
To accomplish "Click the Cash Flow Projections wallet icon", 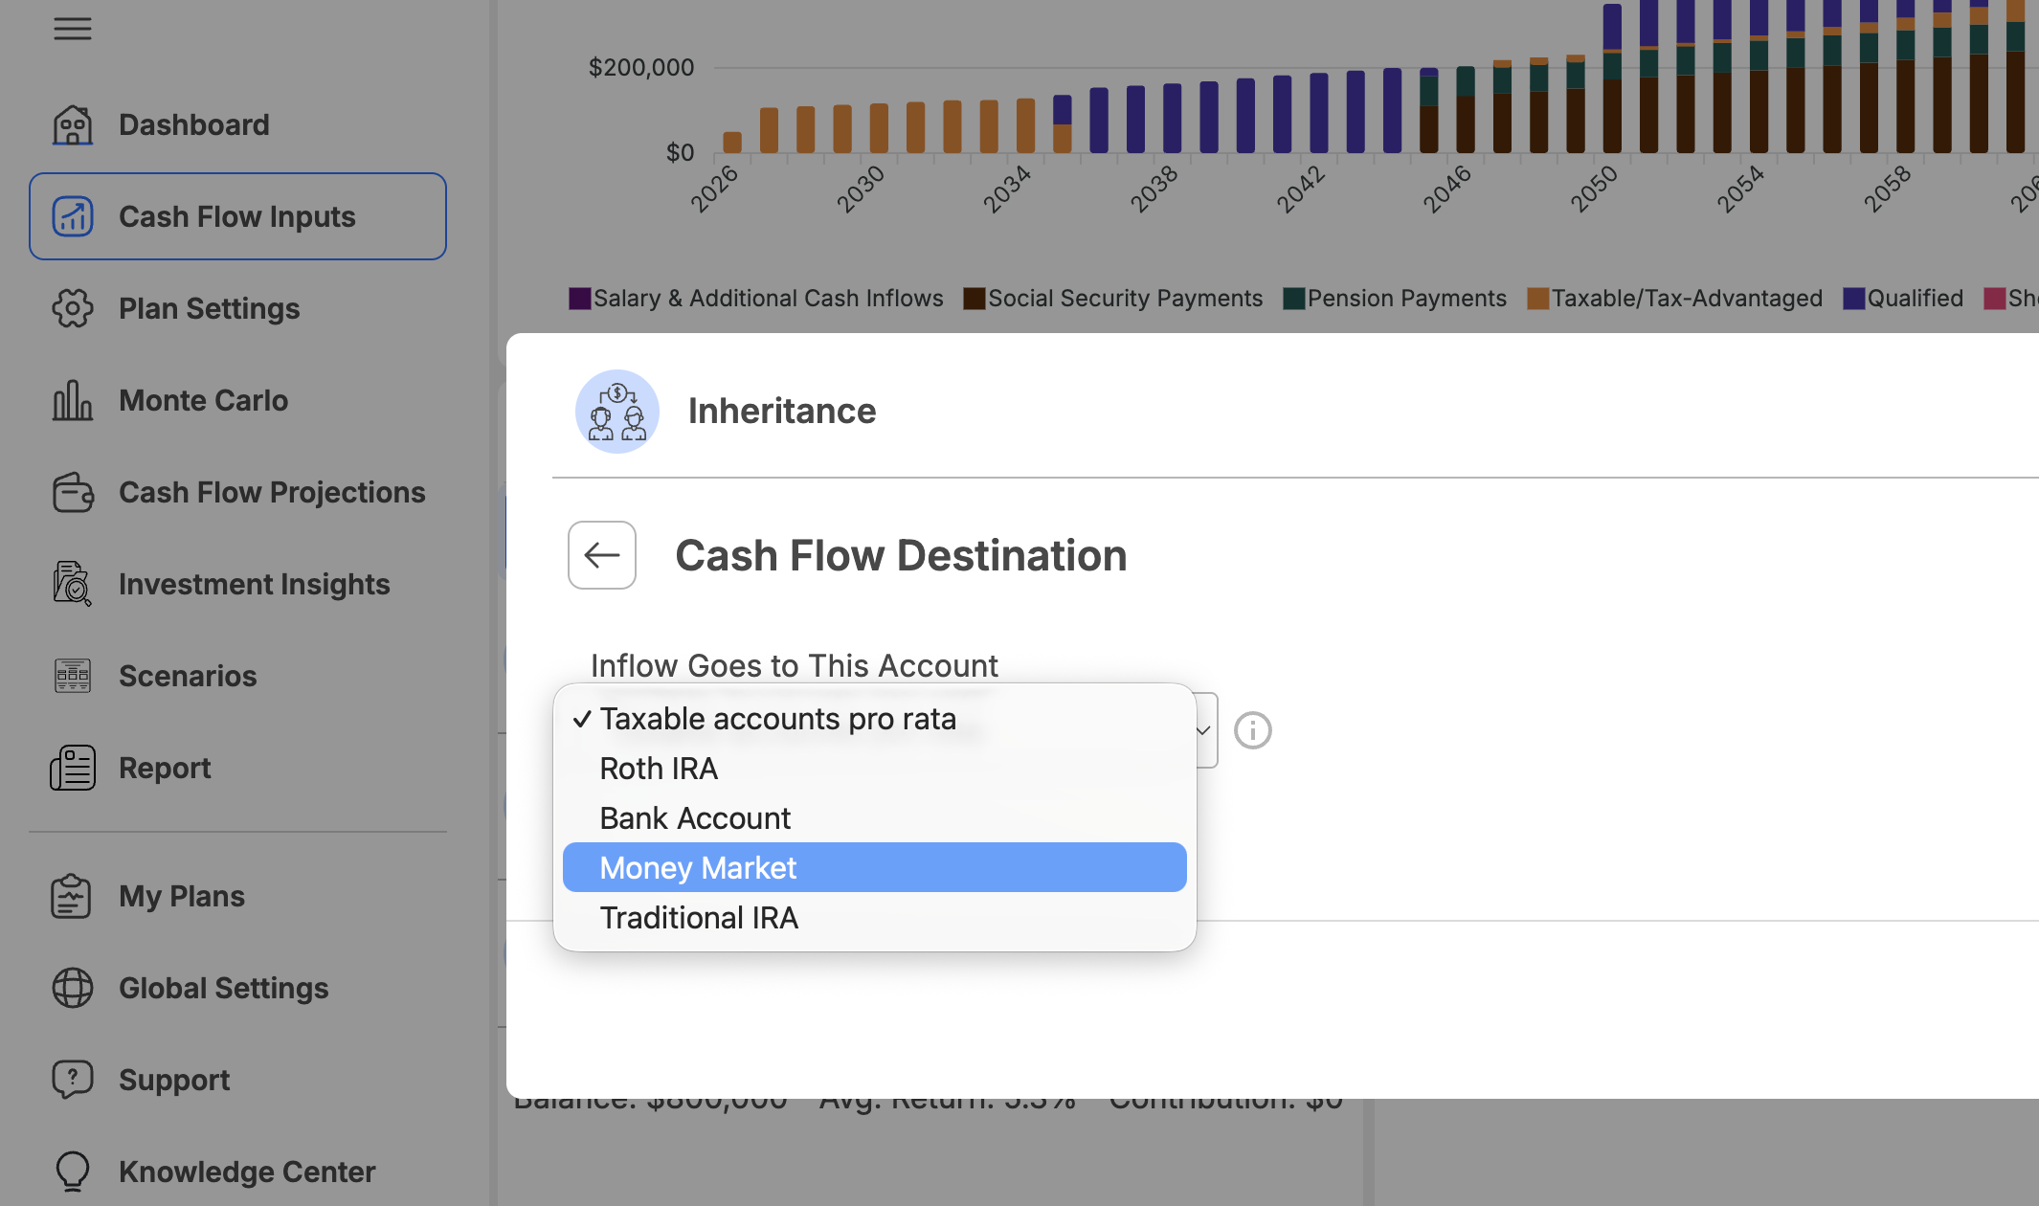I will point(72,492).
